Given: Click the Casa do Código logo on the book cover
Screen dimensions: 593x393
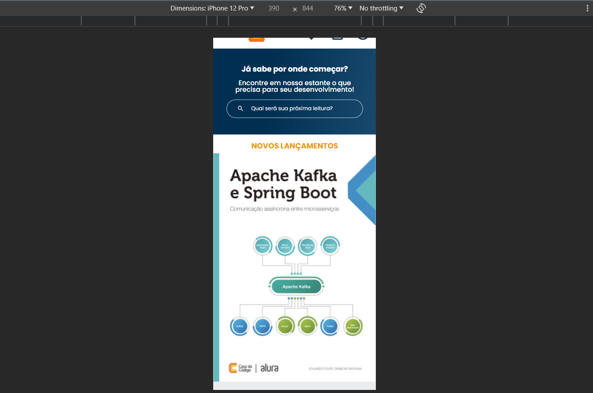Looking at the screenshot, I should 240,368.
